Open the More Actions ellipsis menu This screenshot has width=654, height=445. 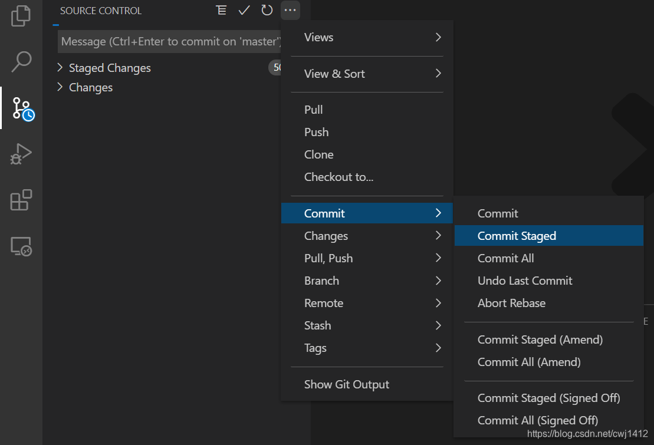(290, 10)
